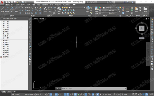Open the scale 比例 1:100 dropdown
Image resolution: width=154 pixels, height=96 pixels.
15,94
